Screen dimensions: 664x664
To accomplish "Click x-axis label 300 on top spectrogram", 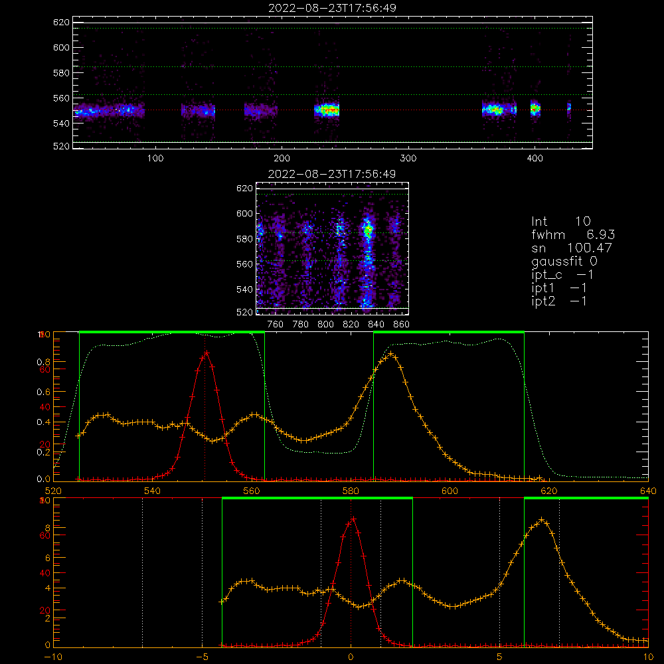I will pos(408,159).
